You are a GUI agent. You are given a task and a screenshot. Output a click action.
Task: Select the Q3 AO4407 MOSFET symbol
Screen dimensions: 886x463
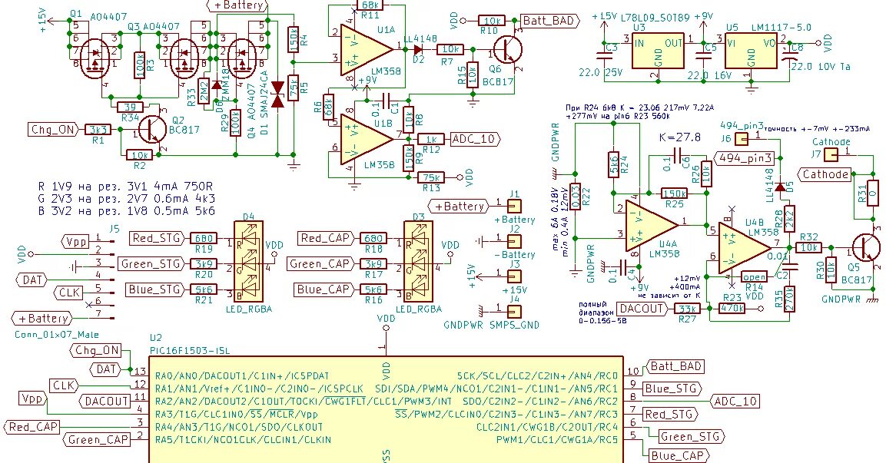coord(184,58)
